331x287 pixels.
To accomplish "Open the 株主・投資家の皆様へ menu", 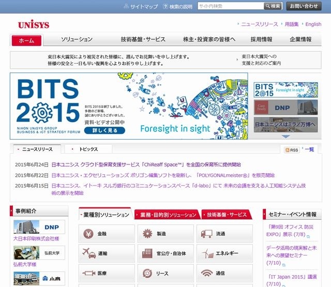I will [209, 39].
